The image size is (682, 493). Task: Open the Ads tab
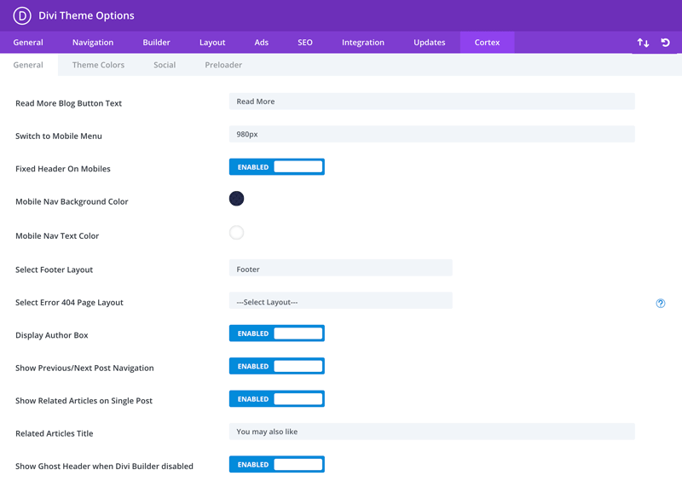[x=262, y=43]
